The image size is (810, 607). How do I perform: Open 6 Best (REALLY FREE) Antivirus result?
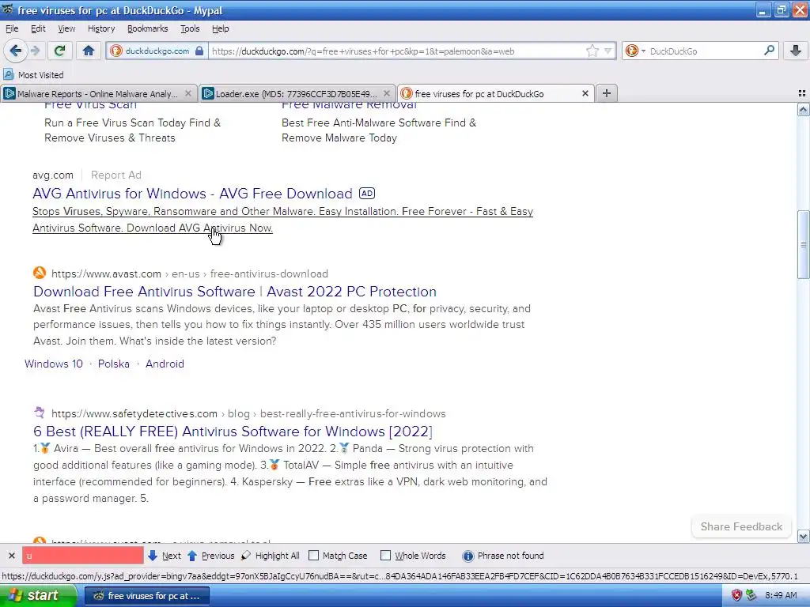(233, 432)
